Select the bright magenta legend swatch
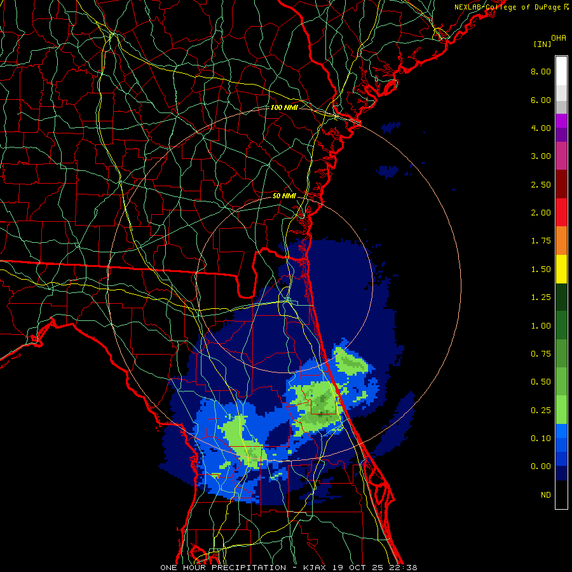 pyautogui.click(x=561, y=121)
